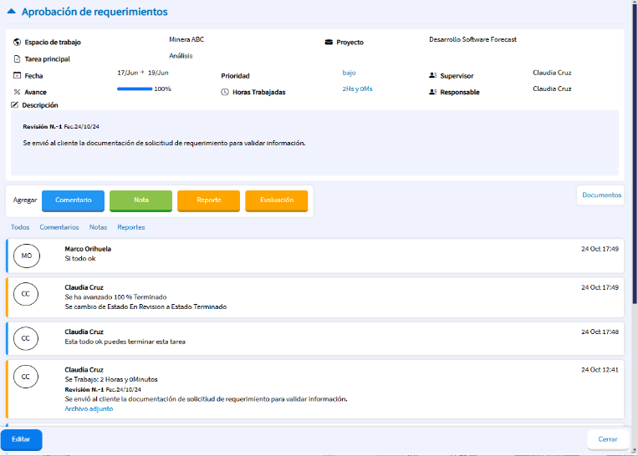638x456 pixels.
Task: Click the description text box
Action: coord(314,143)
